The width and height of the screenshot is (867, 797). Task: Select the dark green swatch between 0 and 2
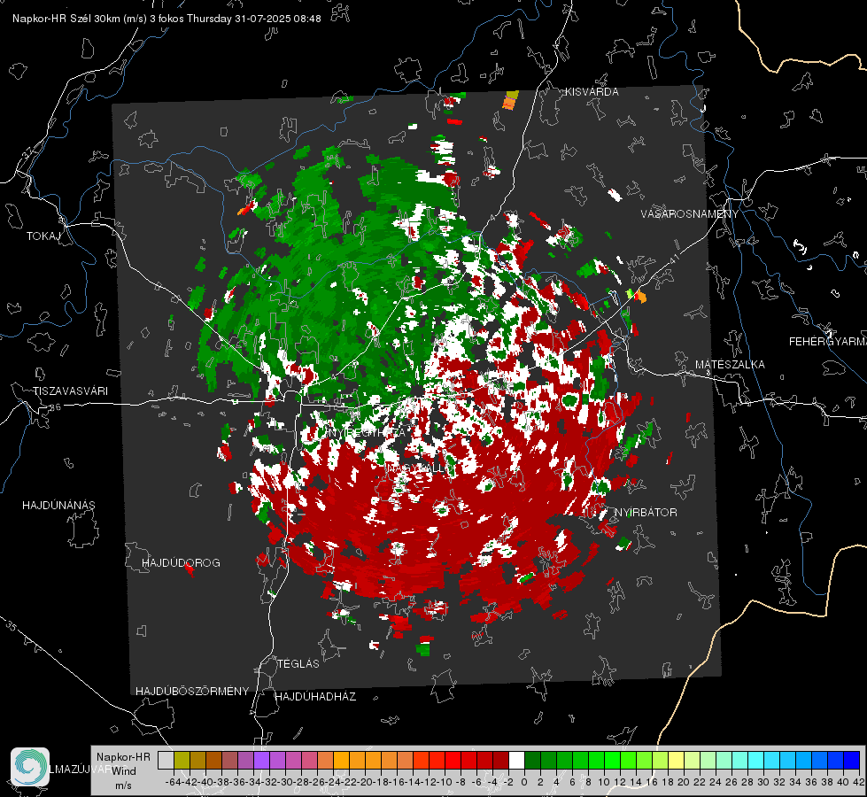(533, 760)
